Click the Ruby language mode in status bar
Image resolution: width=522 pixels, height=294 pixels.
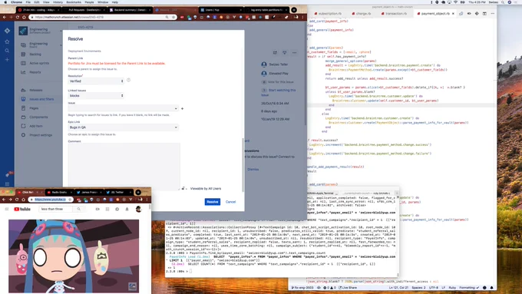[x=452, y=288]
